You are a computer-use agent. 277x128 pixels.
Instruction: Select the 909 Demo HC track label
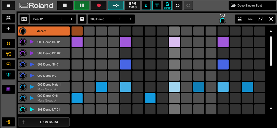[x=47, y=76]
